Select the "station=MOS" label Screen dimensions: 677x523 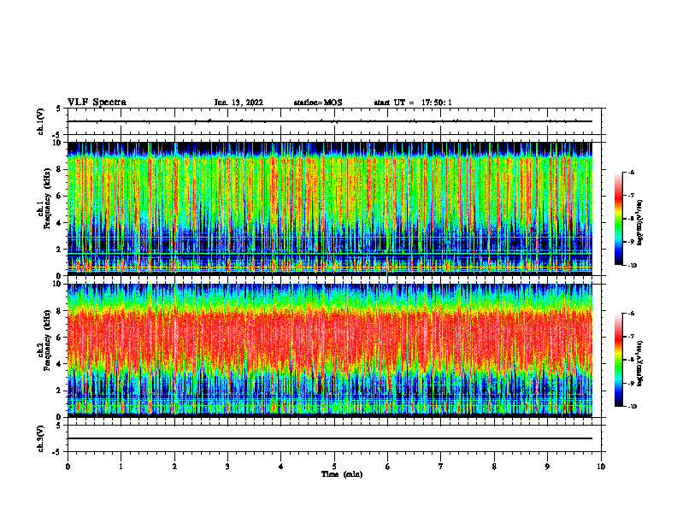click(x=318, y=103)
